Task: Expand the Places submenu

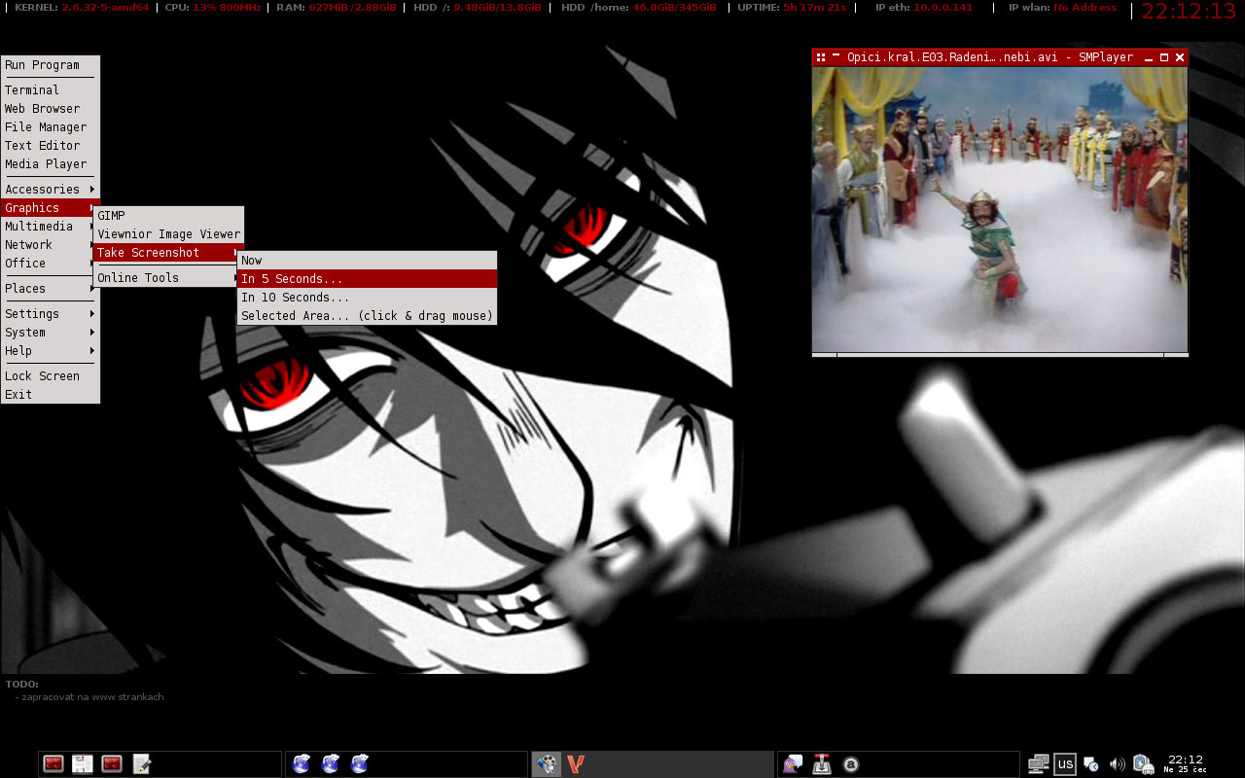Action: [51, 289]
